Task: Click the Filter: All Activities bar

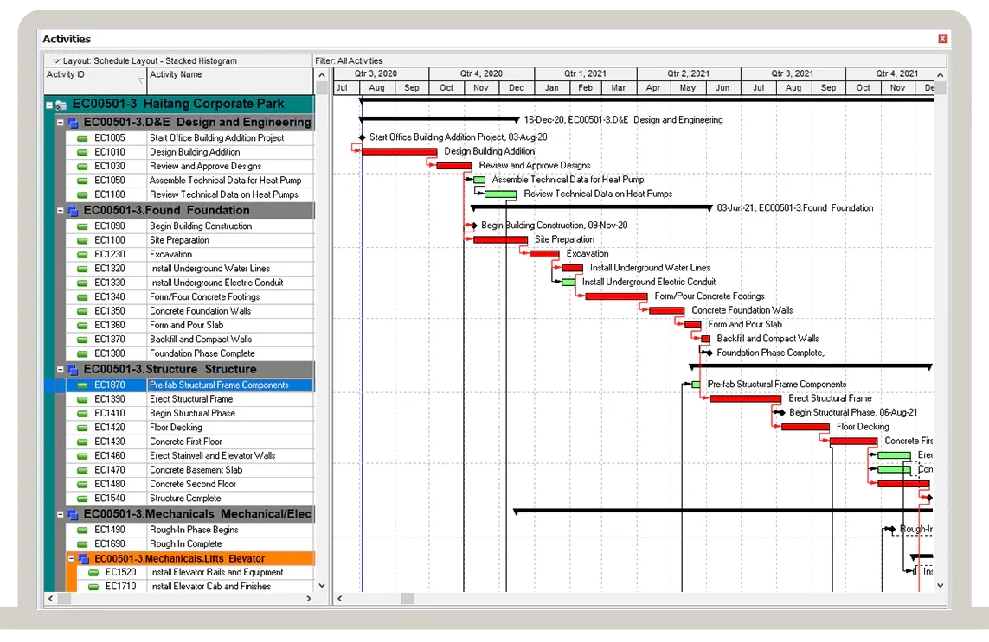Action: coord(629,61)
